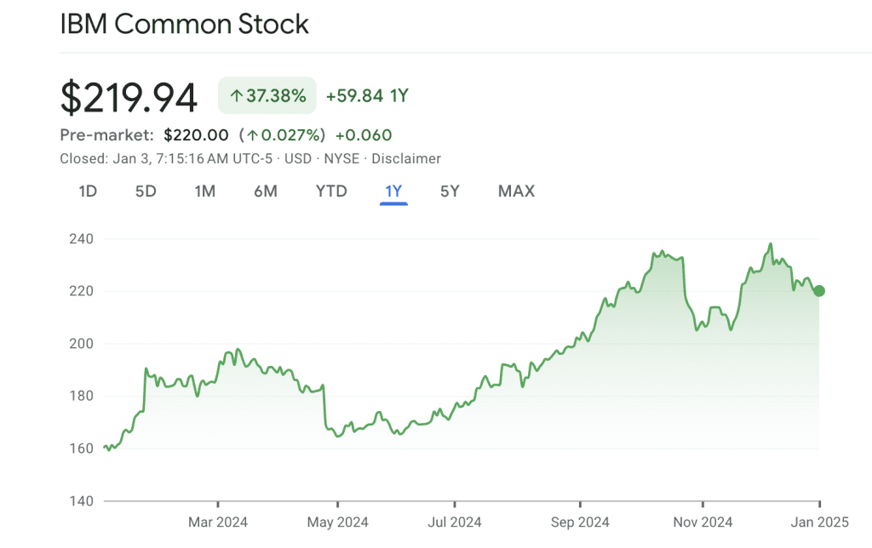Image resolution: width=872 pixels, height=548 pixels.
Task: Click the +59.84 1Y change value
Action: 367,95
